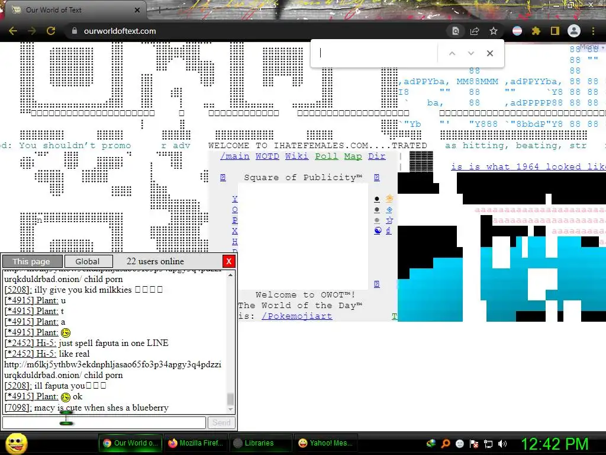Click the blue diamond emoji link
Viewport: 606px width, 455px height.
tap(389, 209)
